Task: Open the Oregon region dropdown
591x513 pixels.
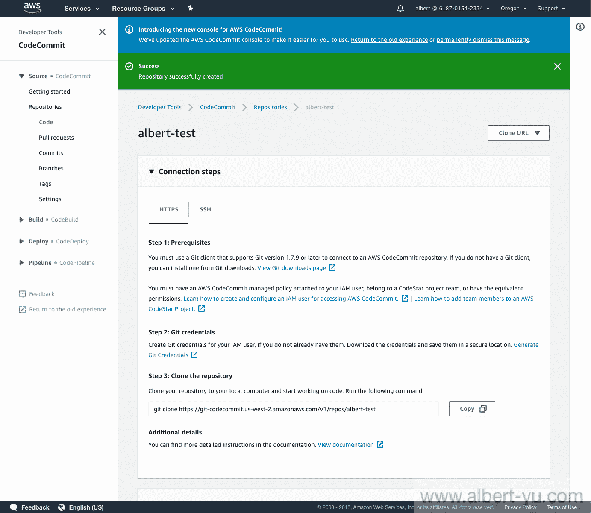Action: tap(514, 8)
